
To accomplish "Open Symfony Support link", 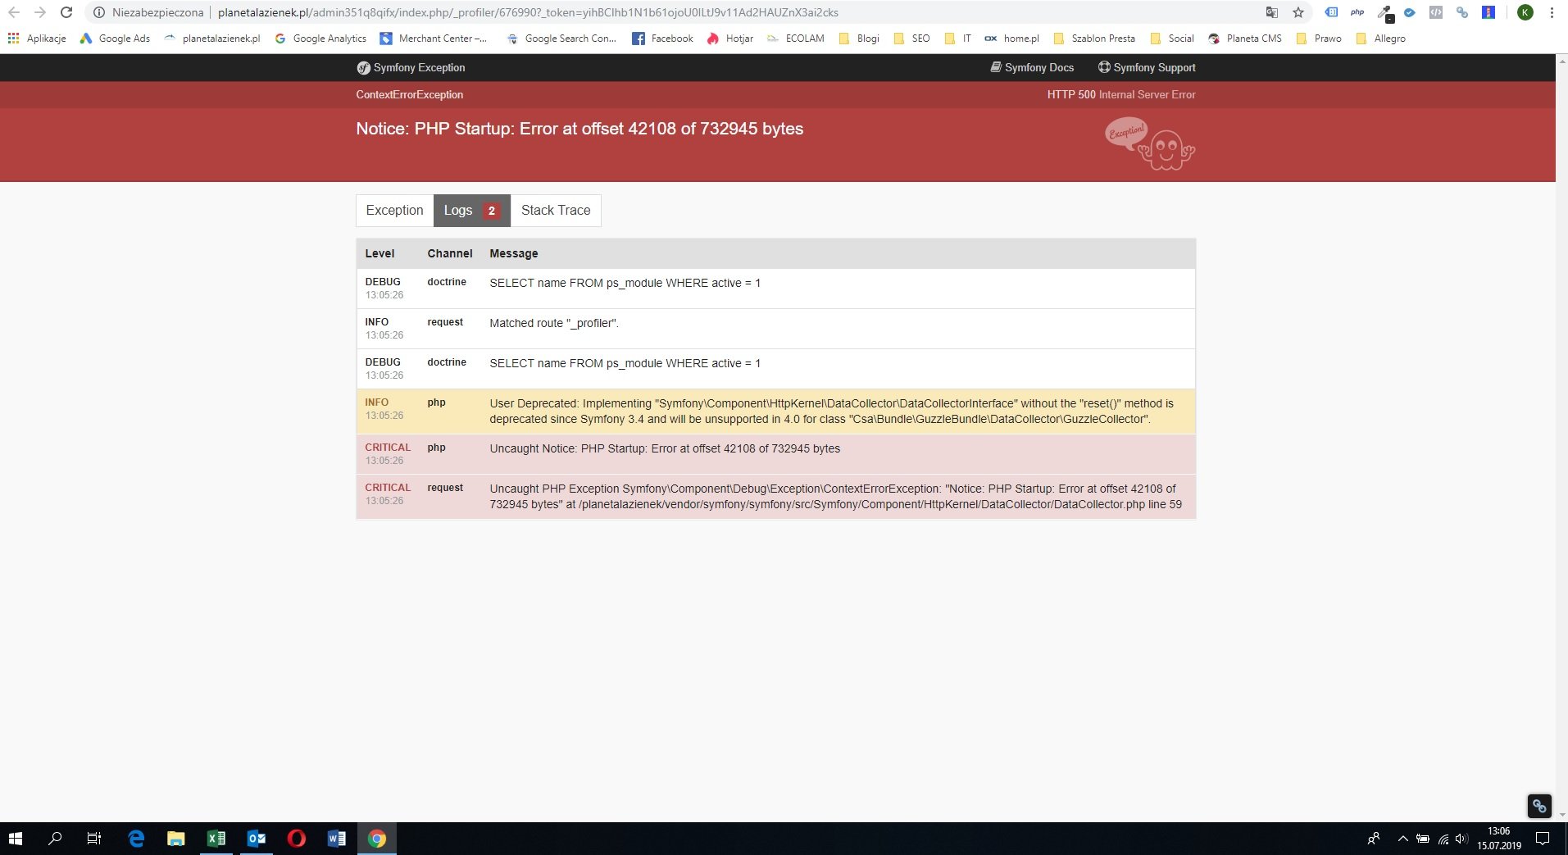I will [x=1147, y=67].
